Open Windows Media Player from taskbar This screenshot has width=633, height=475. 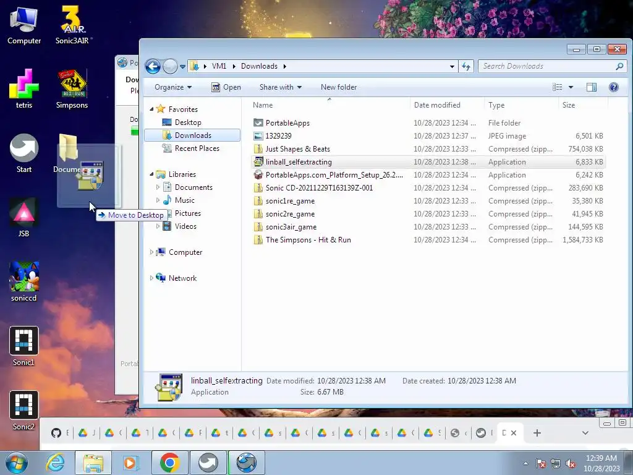tap(130, 463)
